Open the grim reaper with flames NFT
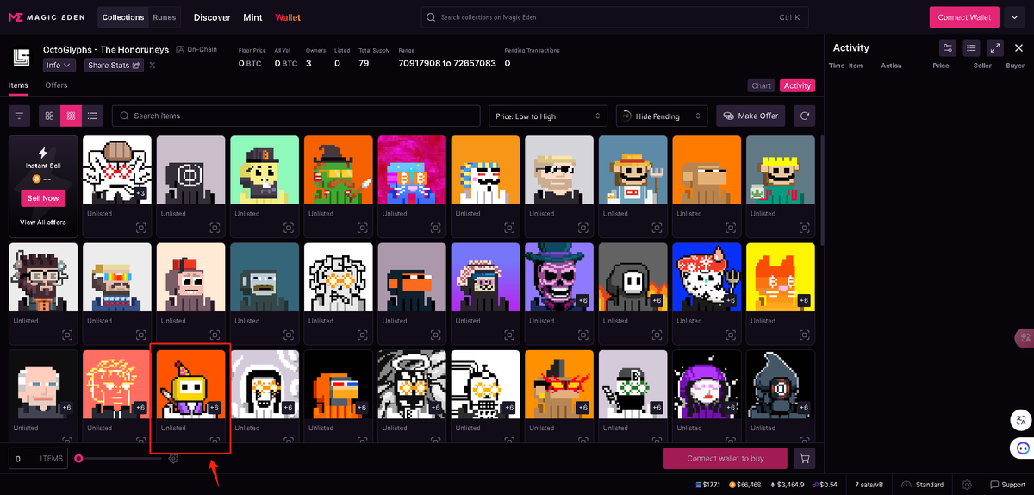Viewport: 1034px width, 495px height. [x=633, y=277]
